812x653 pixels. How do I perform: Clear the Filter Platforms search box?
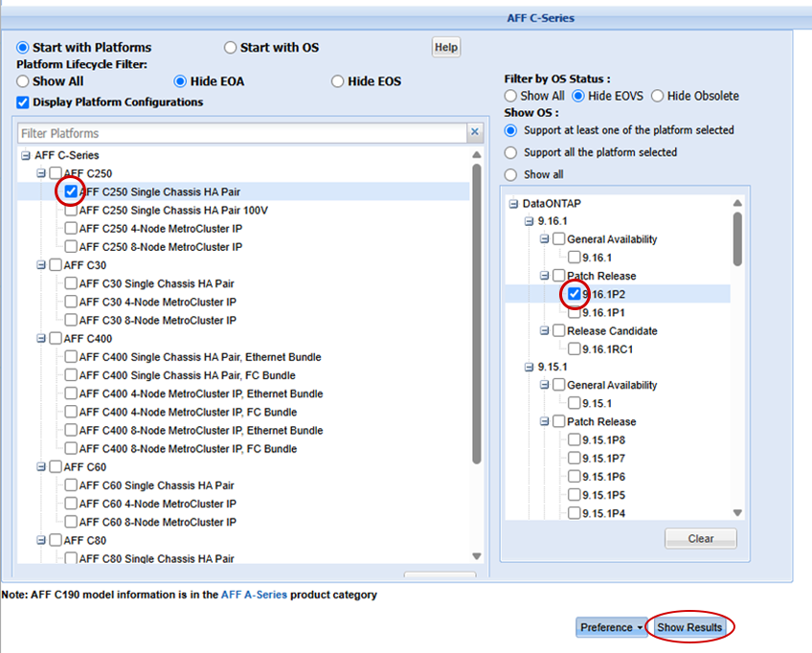coord(474,132)
